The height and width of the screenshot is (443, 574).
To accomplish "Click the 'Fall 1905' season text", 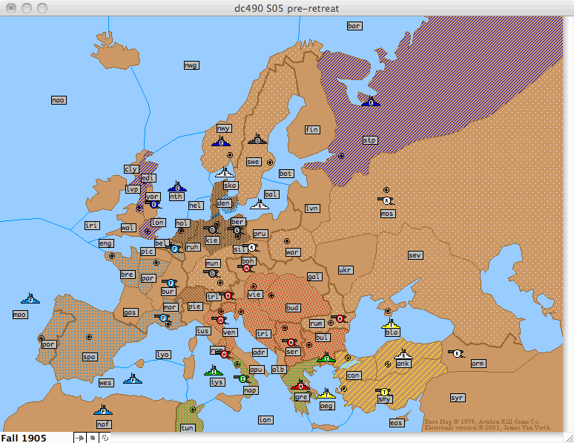I will click(x=24, y=438).
